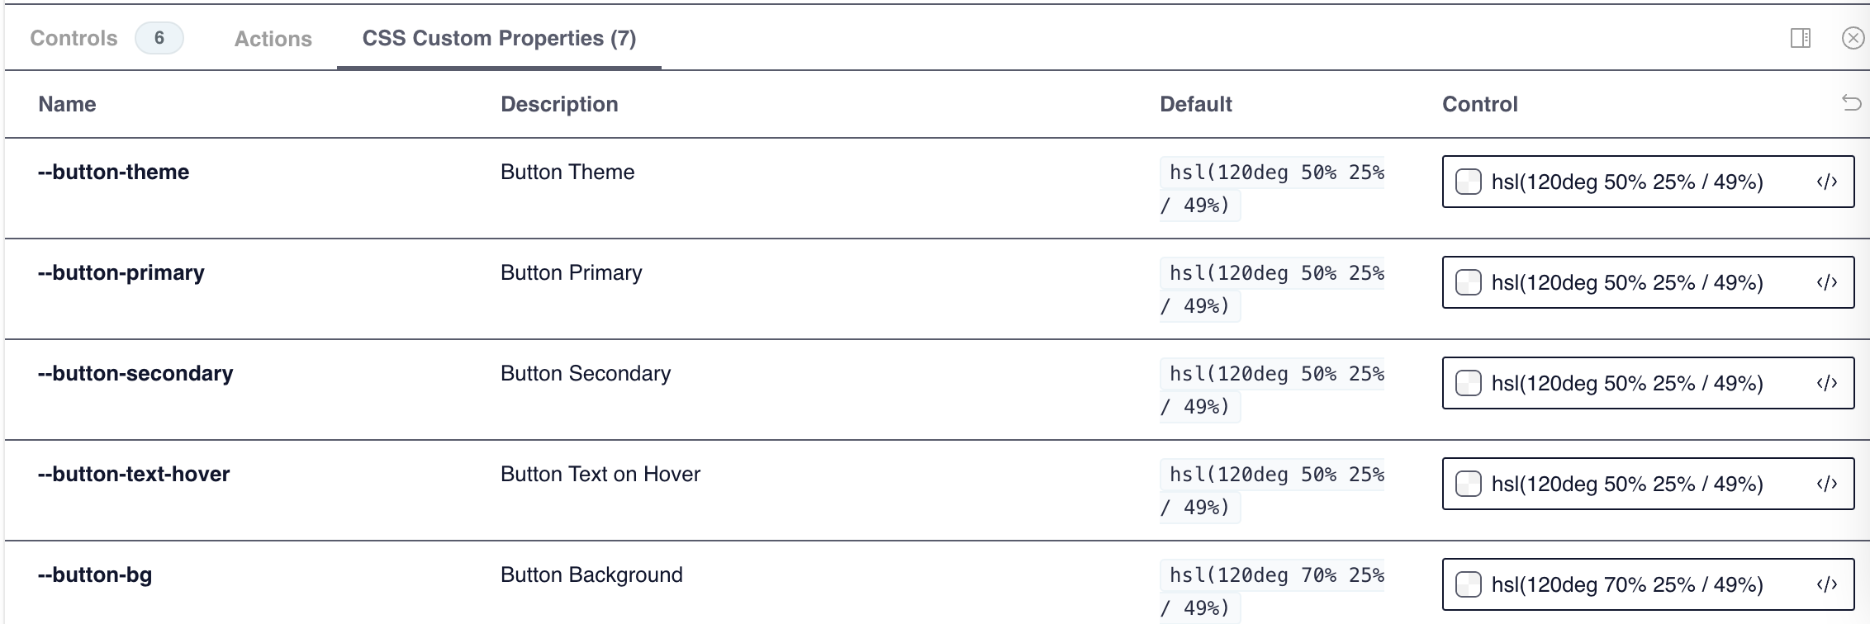
Task: Open color swatch for --button-theme
Action: tap(1468, 182)
